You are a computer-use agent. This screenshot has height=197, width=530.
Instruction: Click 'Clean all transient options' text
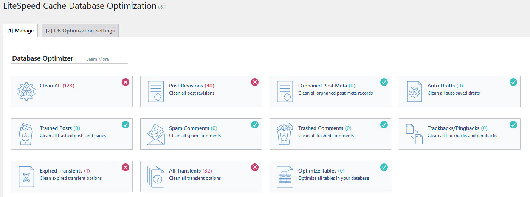195,178
